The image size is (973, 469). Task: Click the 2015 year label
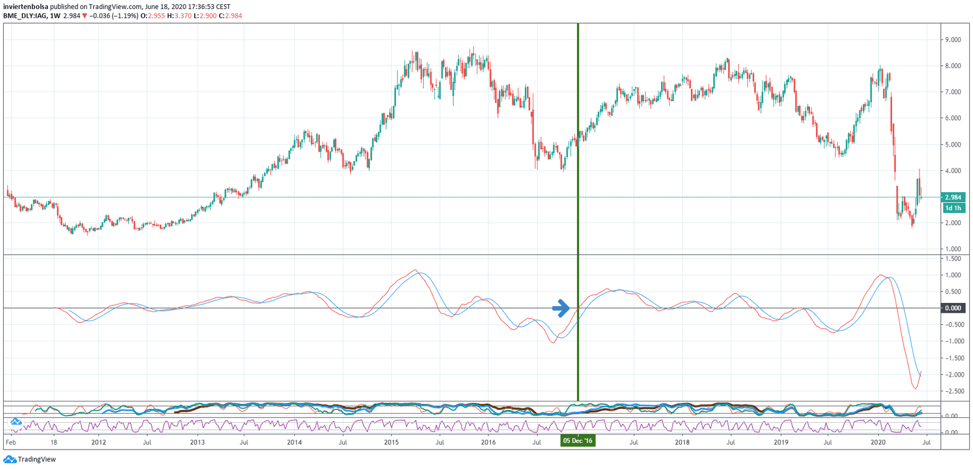point(392,442)
